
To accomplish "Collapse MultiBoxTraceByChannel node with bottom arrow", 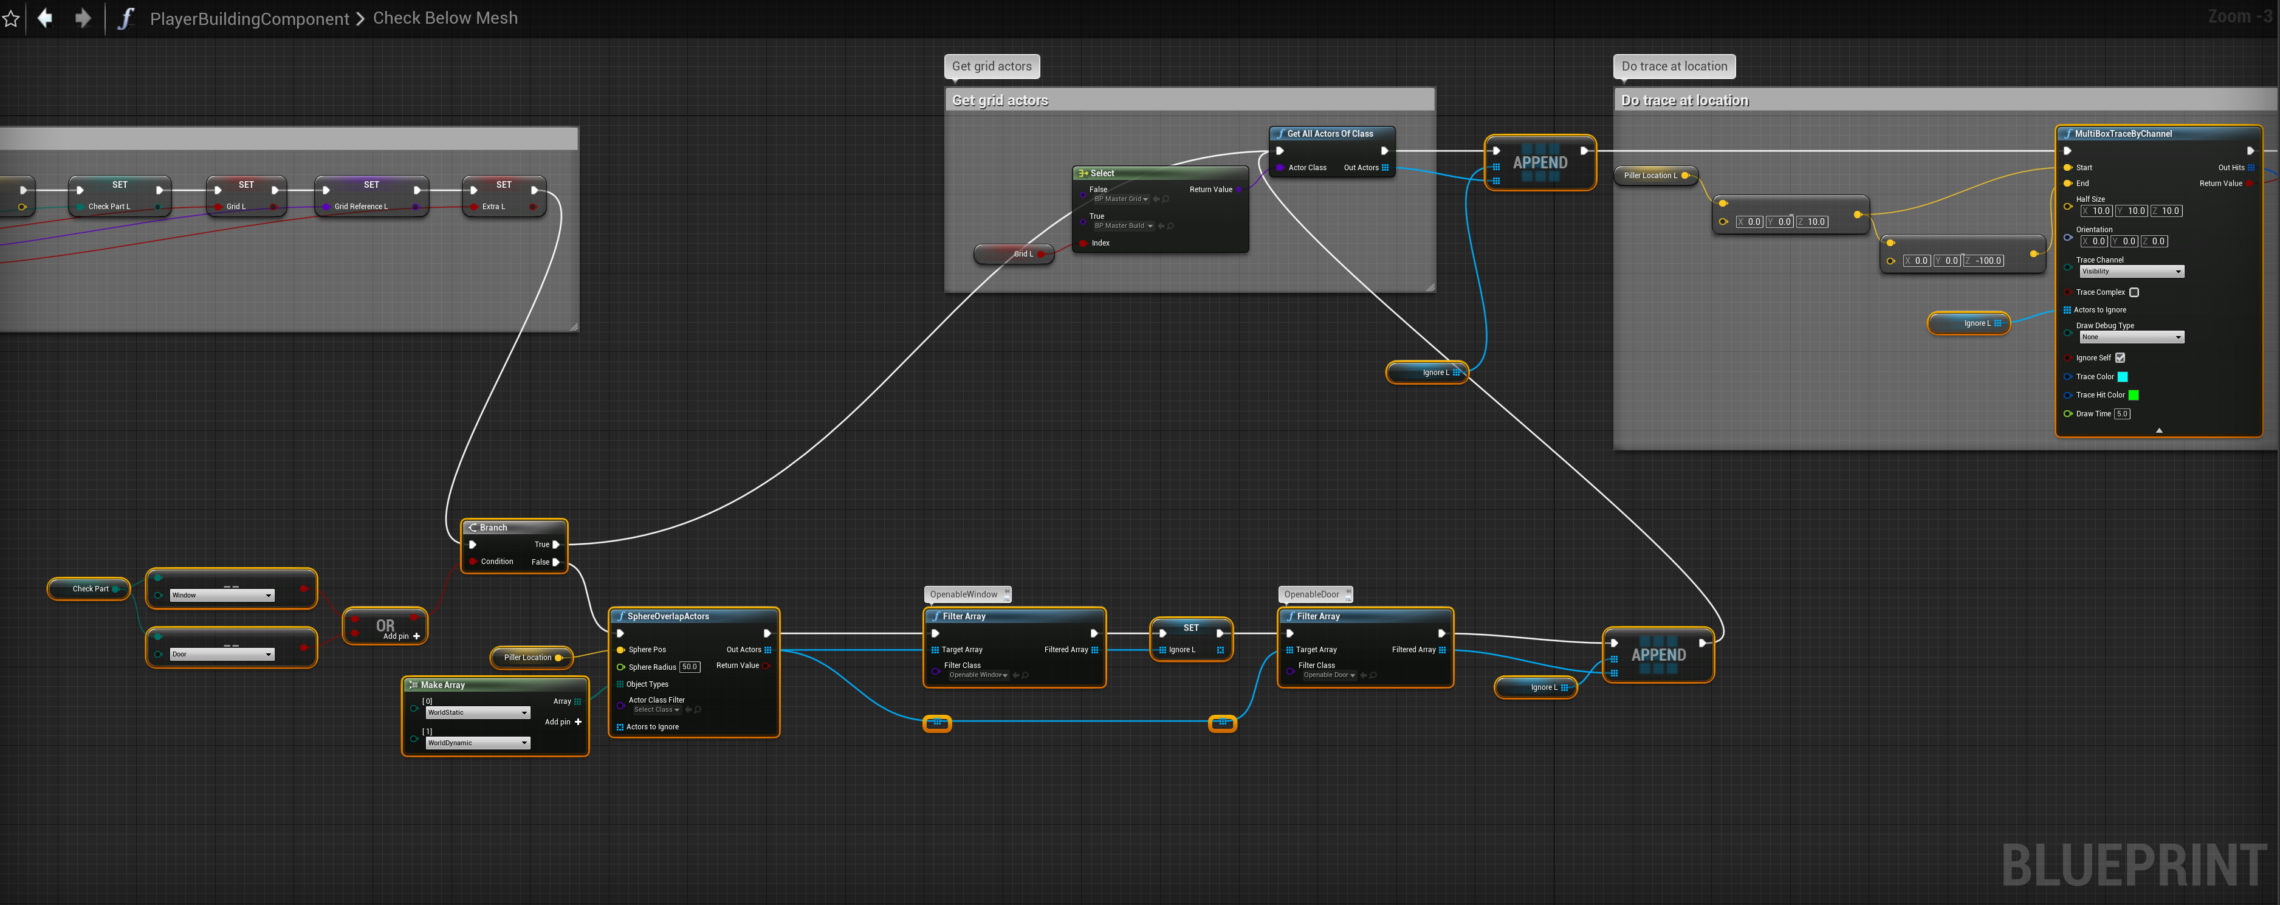I will tap(2158, 430).
